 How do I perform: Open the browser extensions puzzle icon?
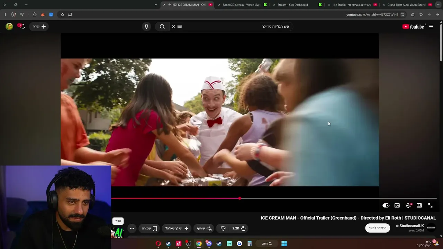coord(34,15)
